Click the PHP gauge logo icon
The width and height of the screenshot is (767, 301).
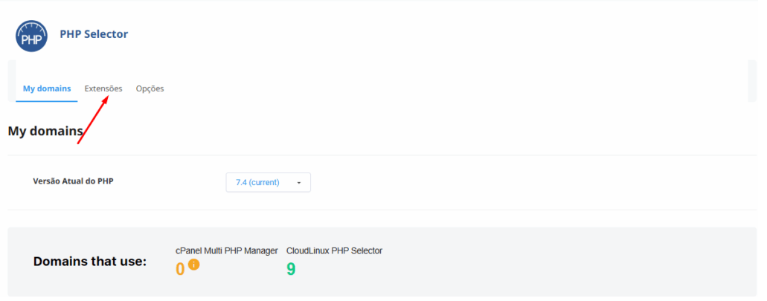pos(31,36)
